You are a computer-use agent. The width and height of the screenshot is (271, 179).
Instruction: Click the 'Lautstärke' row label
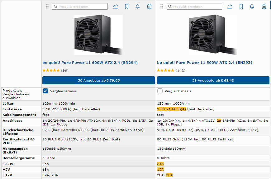(12, 109)
